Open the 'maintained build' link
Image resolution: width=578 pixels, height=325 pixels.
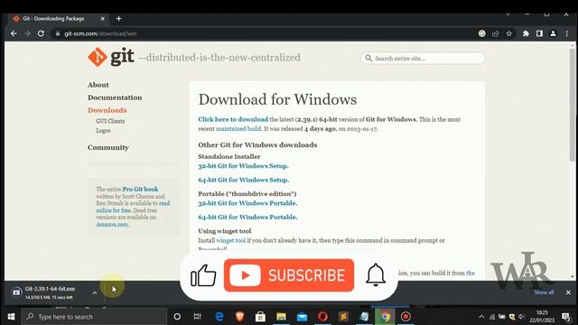tap(238, 128)
